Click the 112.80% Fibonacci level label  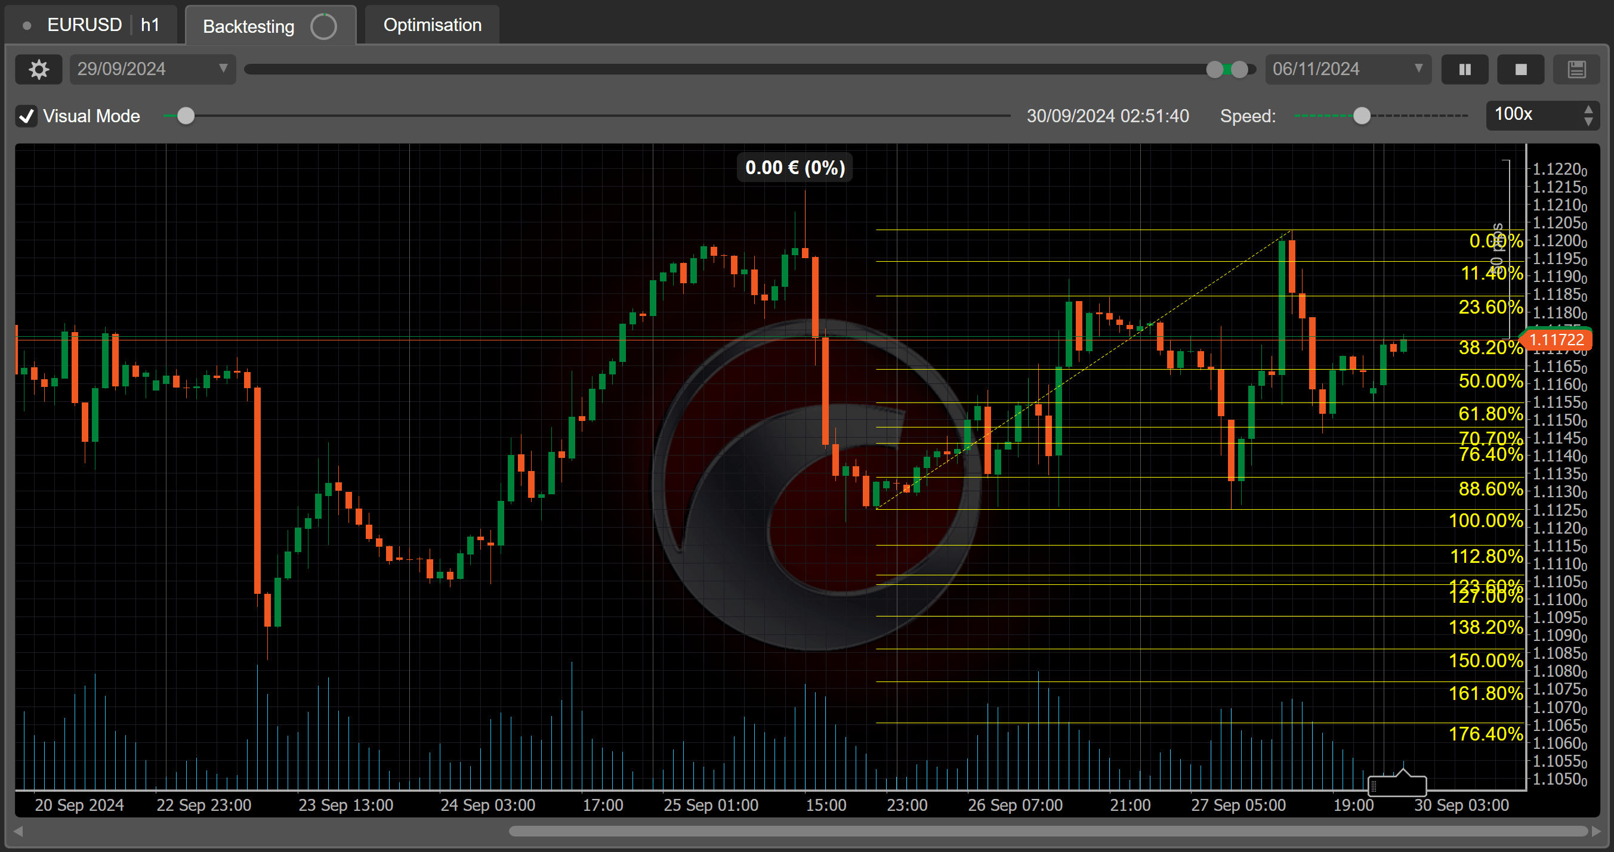pos(1486,556)
